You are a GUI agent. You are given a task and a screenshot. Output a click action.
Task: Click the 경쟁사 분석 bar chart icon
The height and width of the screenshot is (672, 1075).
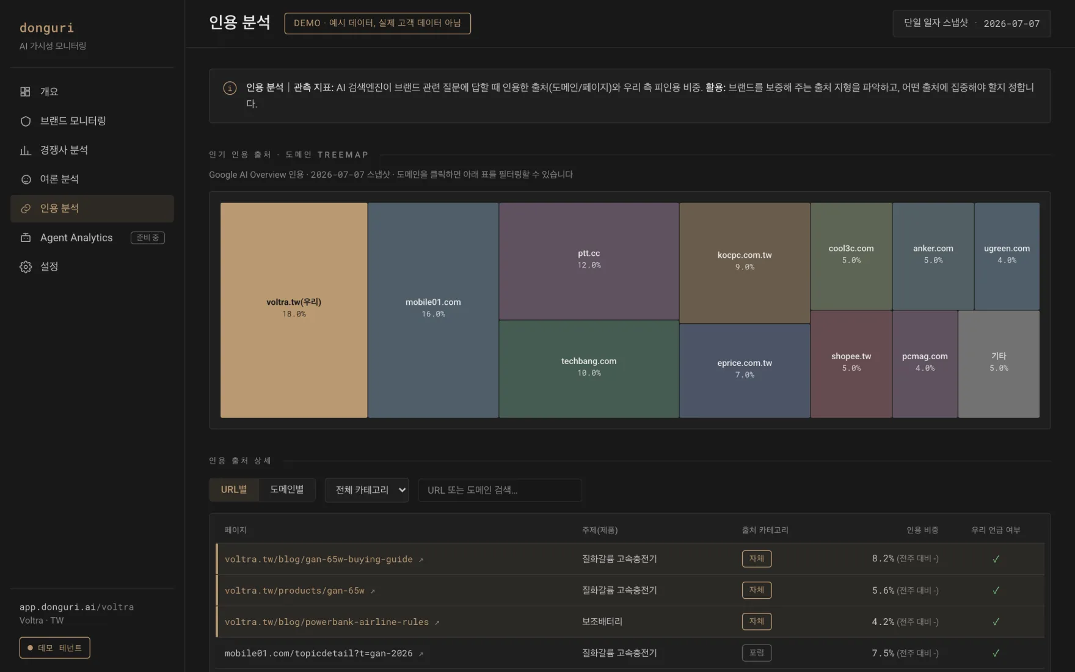coord(25,150)
